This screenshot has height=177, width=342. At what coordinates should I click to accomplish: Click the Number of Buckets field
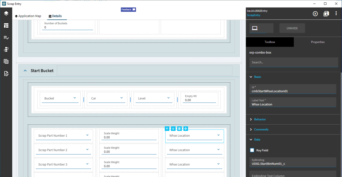pos(68,25)
